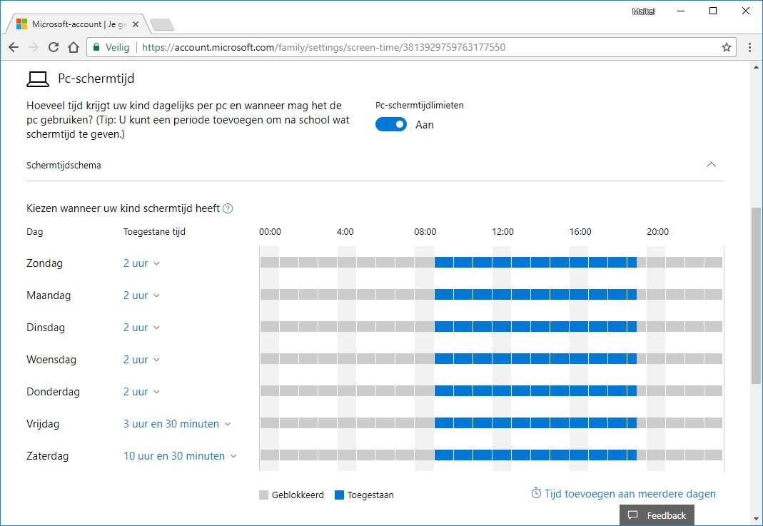Click Woensdag's blue allowed time bar

(535, 359)
